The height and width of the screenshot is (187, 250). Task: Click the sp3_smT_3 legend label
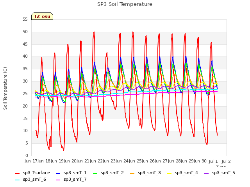(149, 173)
